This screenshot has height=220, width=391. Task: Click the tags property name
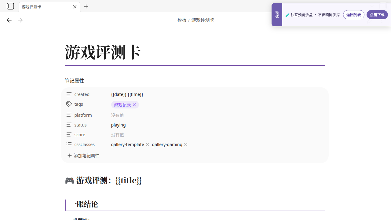(79, 104)
